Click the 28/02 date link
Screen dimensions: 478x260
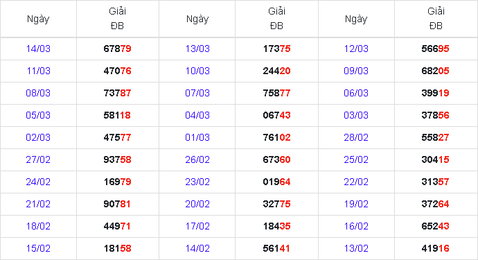click(x=356, y=137)
